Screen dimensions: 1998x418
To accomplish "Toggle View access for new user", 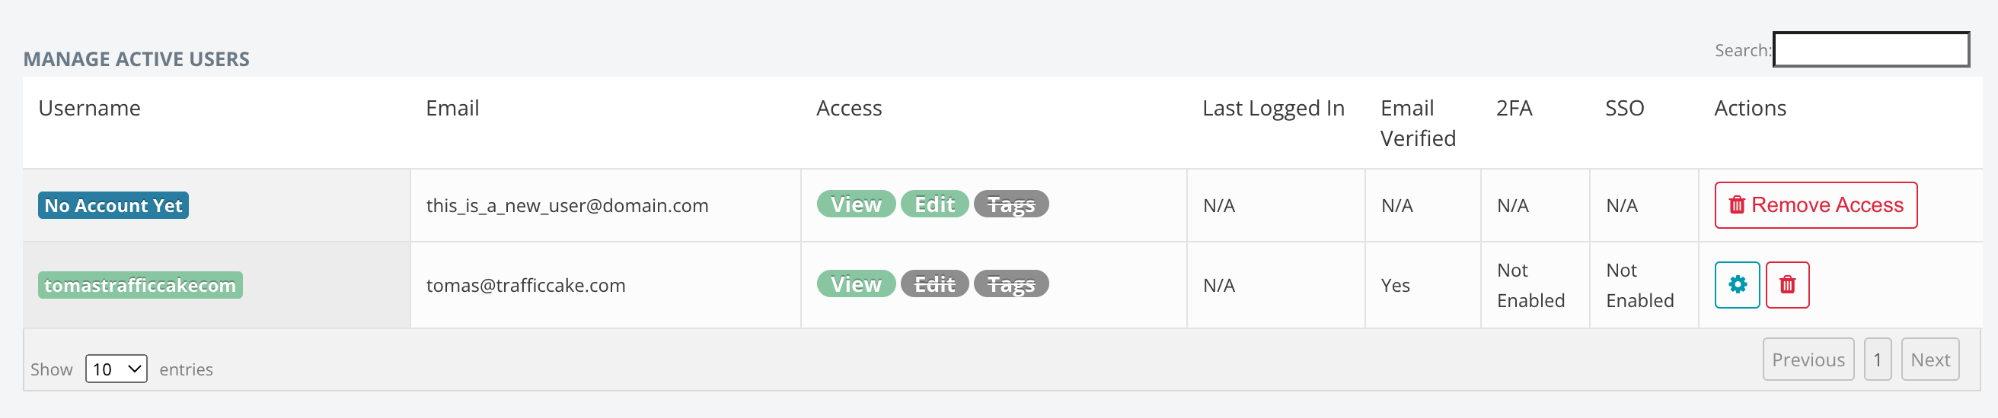I will 856,204.
